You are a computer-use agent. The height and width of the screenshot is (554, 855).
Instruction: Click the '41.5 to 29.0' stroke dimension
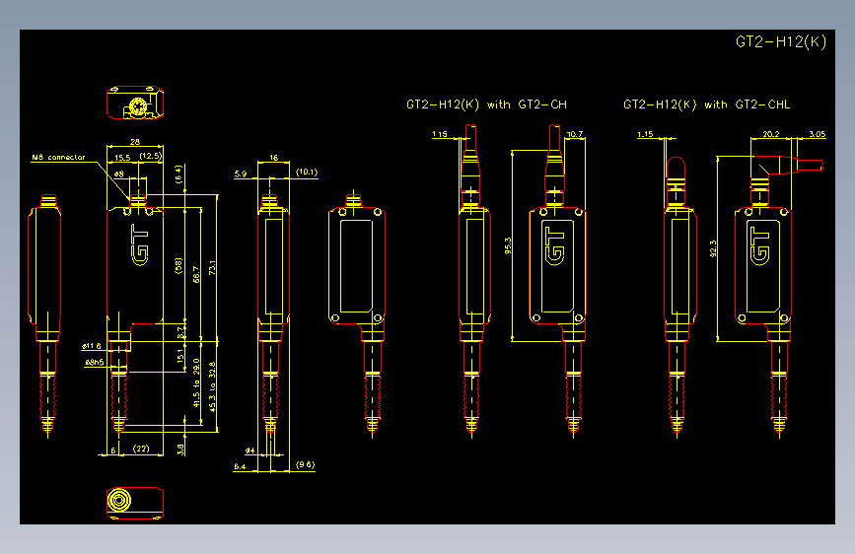coord(197,382)
